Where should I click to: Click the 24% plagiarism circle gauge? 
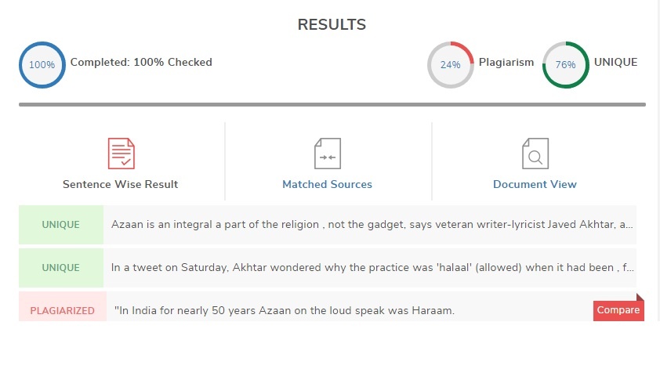451,65
